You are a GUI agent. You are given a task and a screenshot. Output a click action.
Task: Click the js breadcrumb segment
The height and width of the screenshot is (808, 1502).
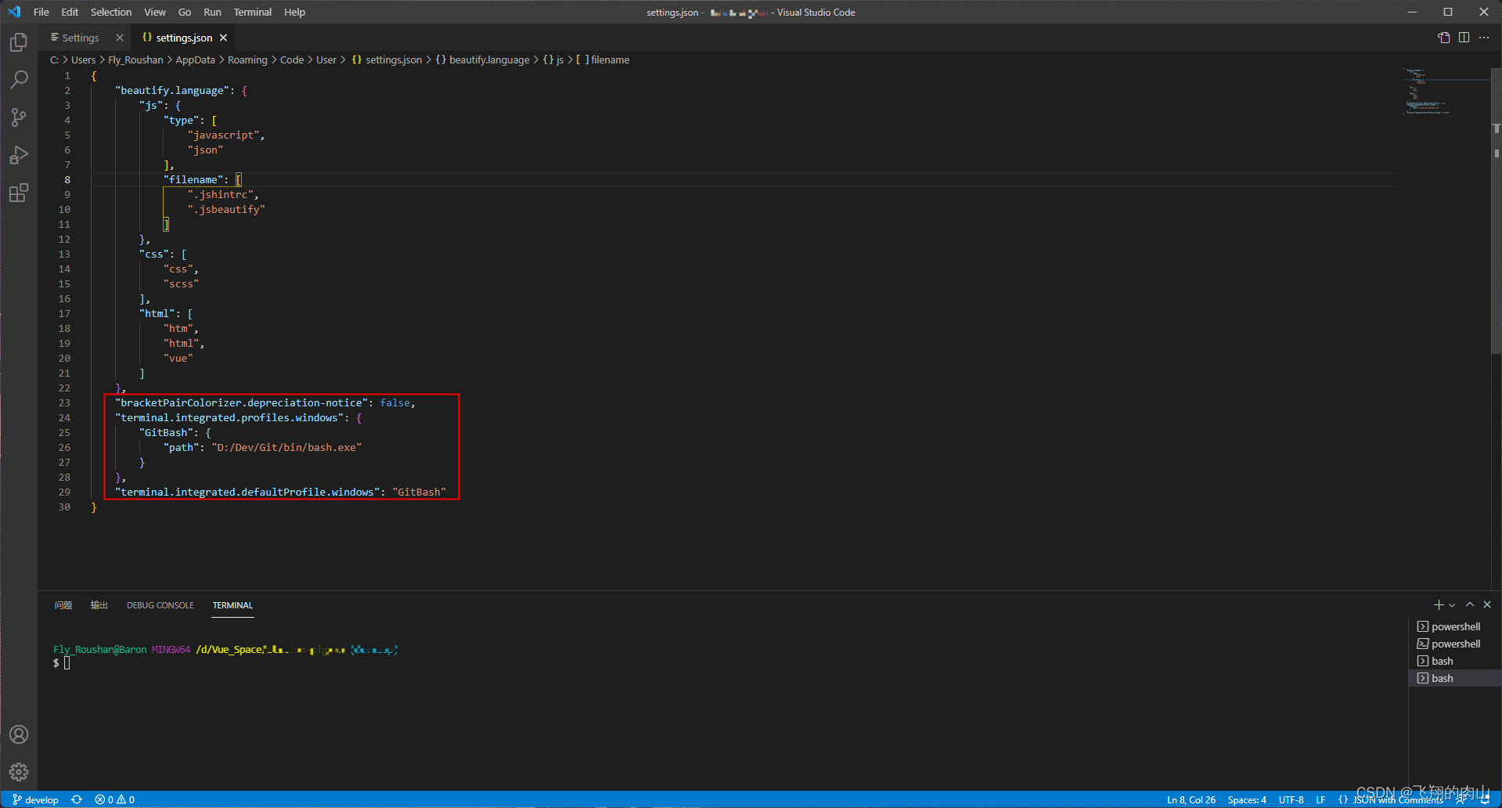[x=553, y=60]
